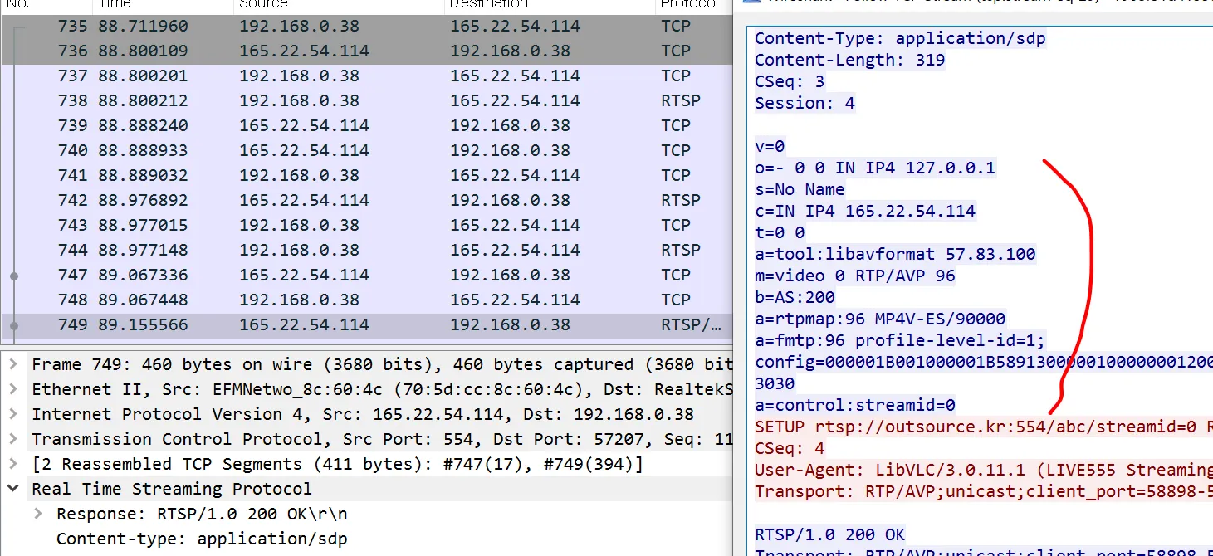Expand the Frame 749 details row
Viewport: 1213px width, 556px height.
coord(14,364)
